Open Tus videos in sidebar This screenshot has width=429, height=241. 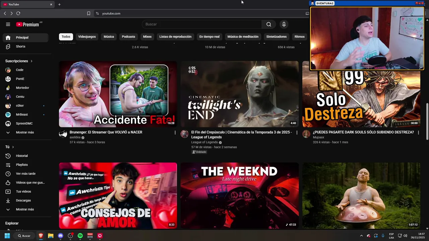click(x=26, y=191)
